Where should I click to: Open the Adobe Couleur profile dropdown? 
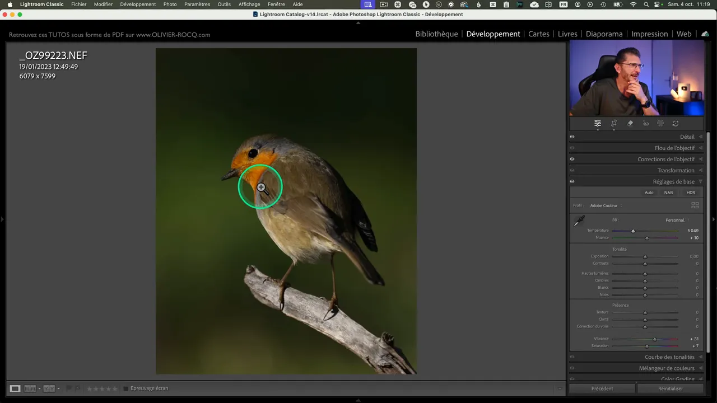pos(605,205)
